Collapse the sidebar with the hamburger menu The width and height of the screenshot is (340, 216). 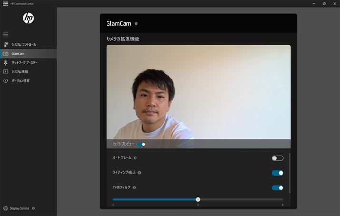coord(6,34)
